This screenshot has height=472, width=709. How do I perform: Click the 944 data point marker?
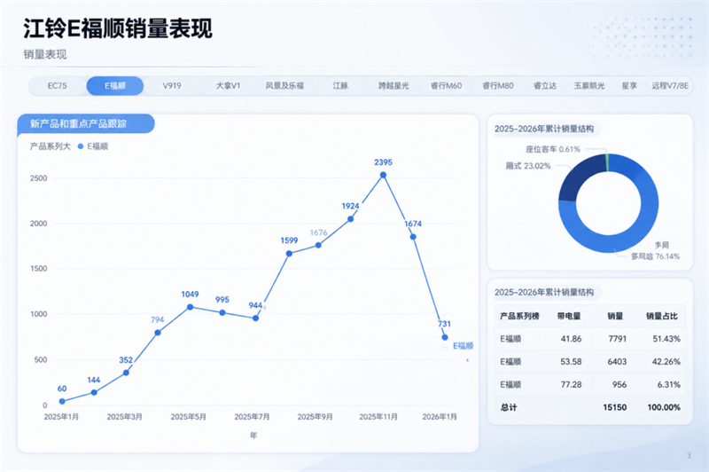pyautogui.click(x=255, y=319)
